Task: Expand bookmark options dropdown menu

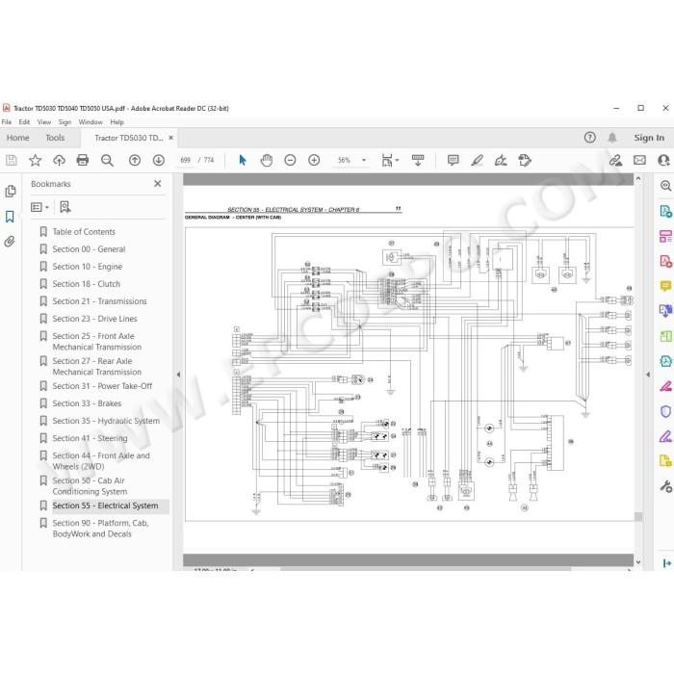Action: coord(39,208)
